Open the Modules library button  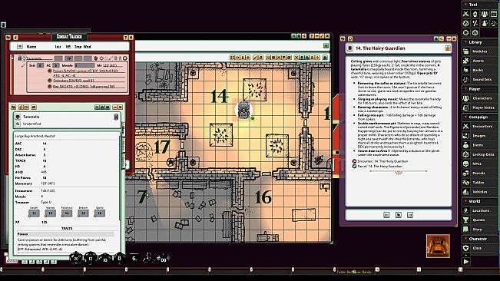click(x=479, y=51)
